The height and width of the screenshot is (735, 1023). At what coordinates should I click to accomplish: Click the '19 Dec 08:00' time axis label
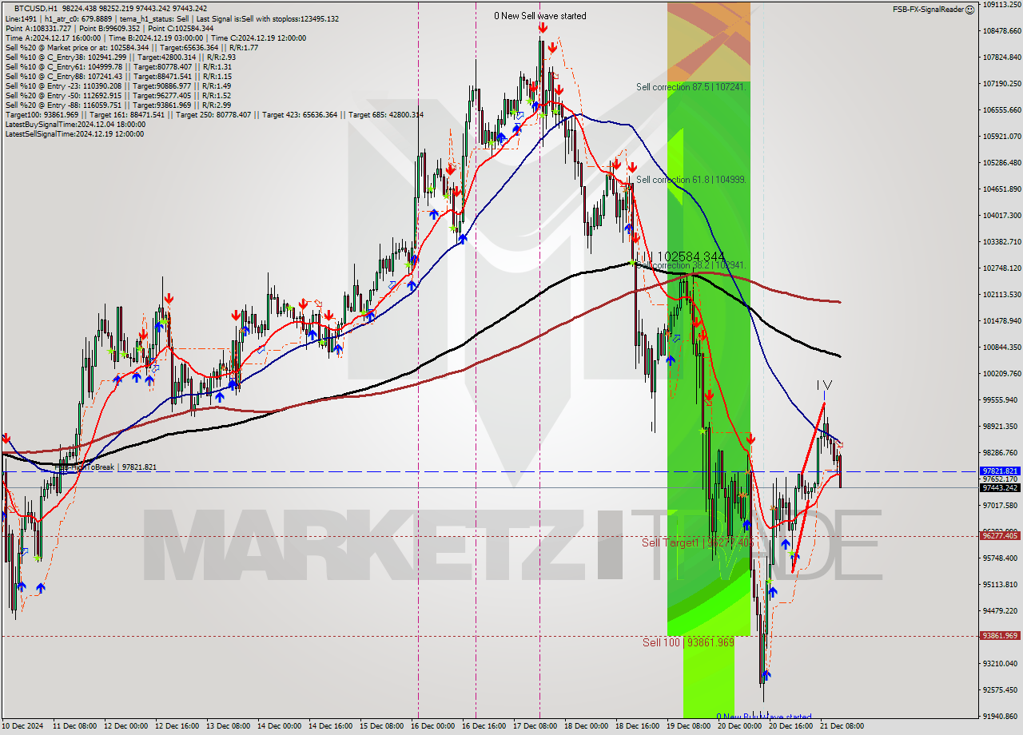[688, 726]
